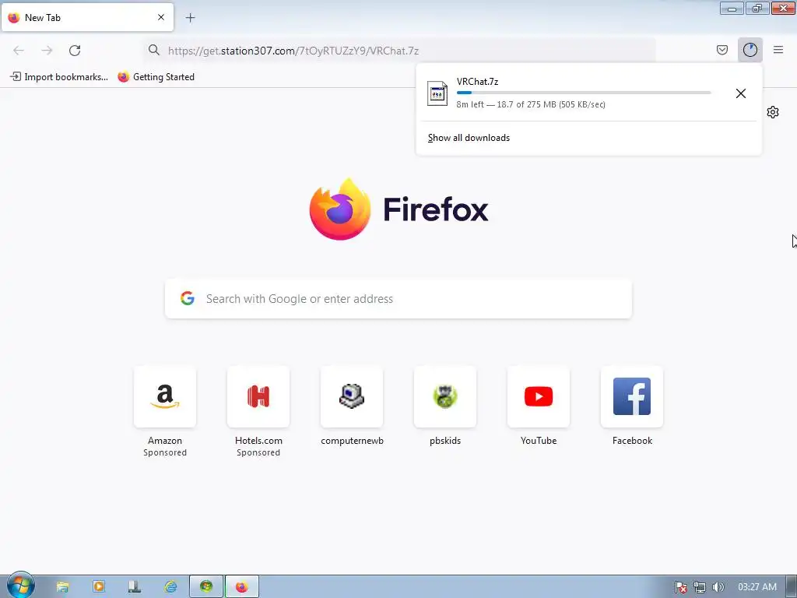Open Getting Started bookmark
This screenshot has height=598, width=797.
pyautogui.click(x=156, y=77)
